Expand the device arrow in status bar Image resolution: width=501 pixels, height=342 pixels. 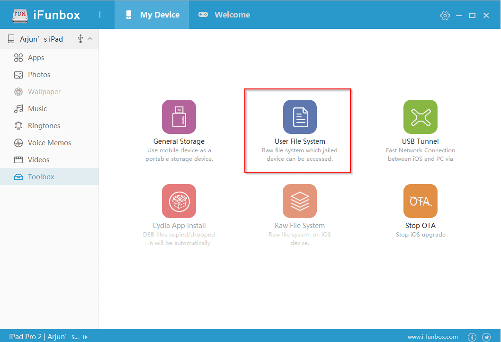click(85, 337)
